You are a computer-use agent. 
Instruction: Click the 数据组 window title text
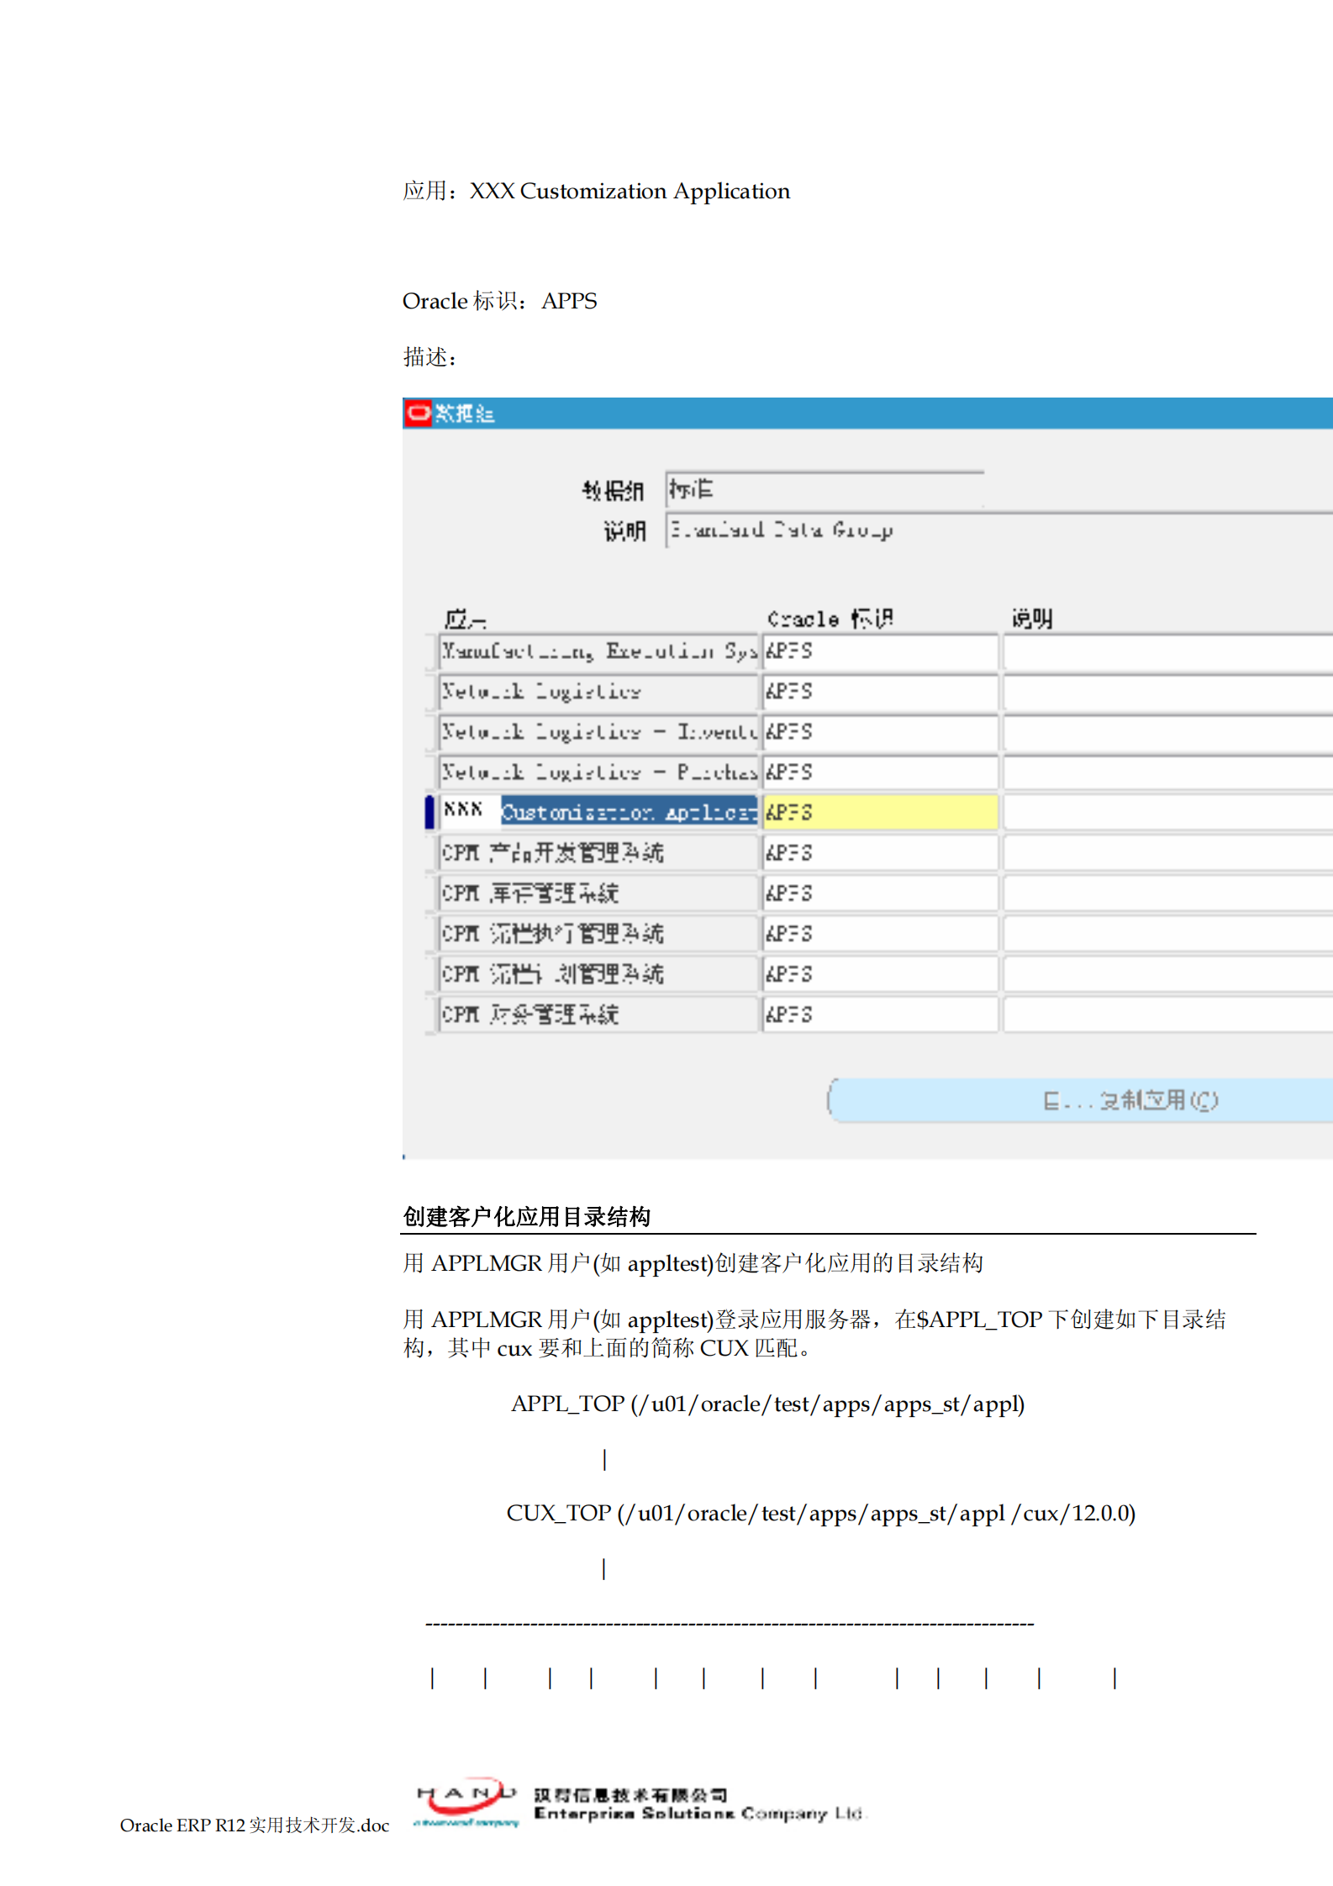click(x=464, y=414)
